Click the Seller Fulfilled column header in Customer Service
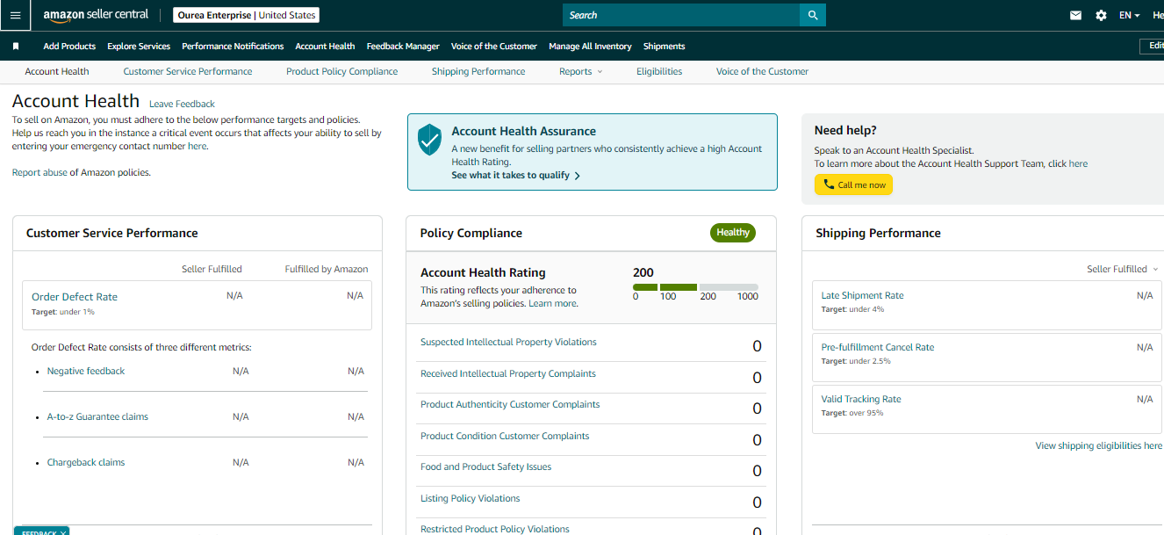The image size is (1164, 535). pos(212,269)
